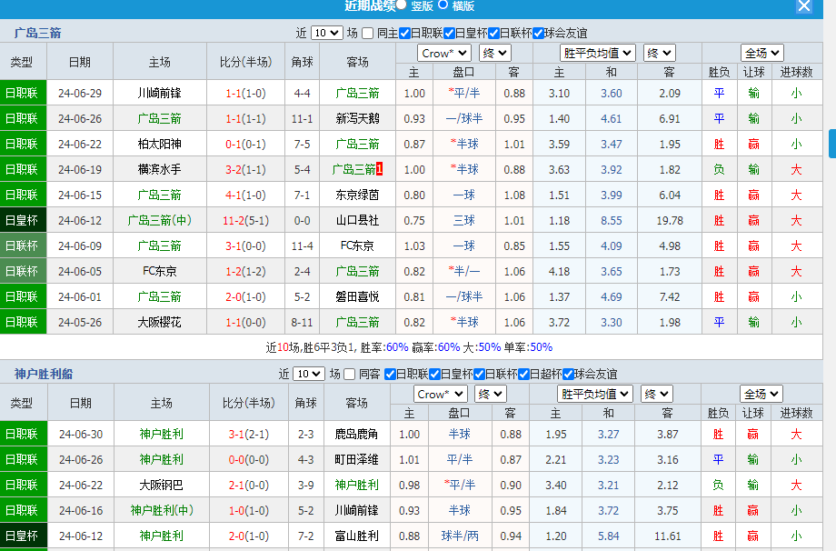
Task: Select the 竖版 layout option
Action: coord(402,5)
